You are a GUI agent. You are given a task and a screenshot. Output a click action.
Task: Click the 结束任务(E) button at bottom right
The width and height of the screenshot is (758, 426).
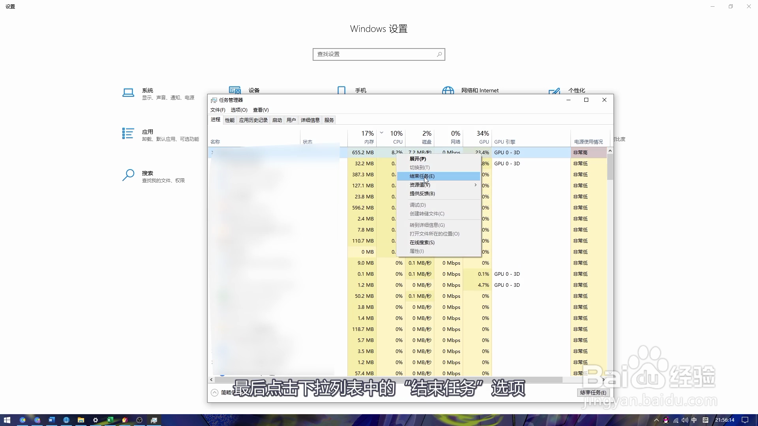pyautogui.click(x=593, y=392)
